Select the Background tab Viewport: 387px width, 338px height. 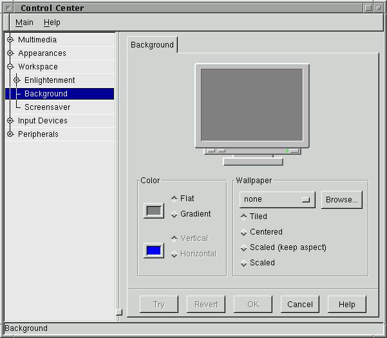pos(152,45)
